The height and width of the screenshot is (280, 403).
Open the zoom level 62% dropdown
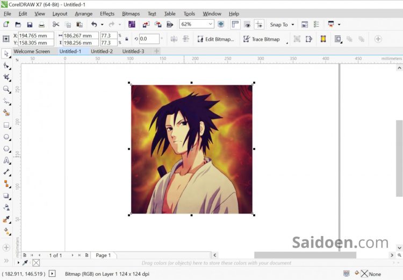click(211, 24)
